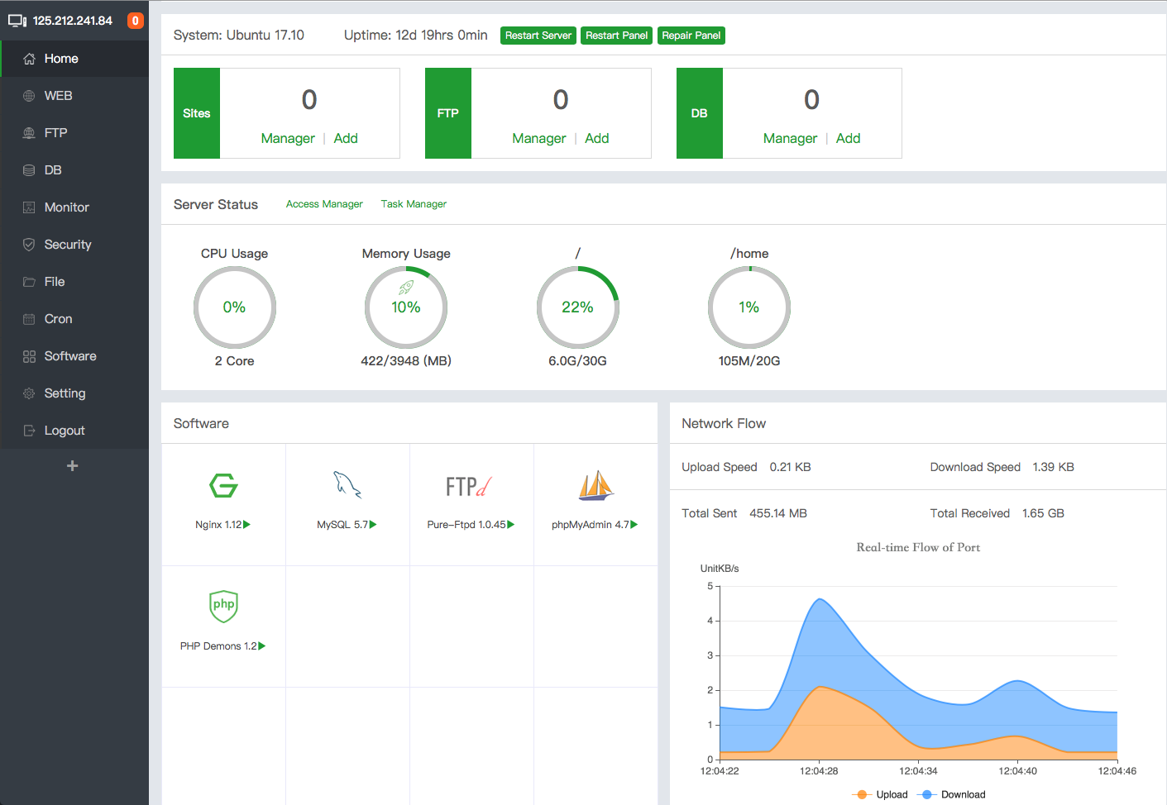Click the FTP sidebar icon
Viewport: 1167px width, 805px height.
(29, 133)
